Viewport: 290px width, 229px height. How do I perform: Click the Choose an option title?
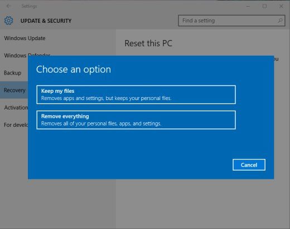tap(74, 69)
